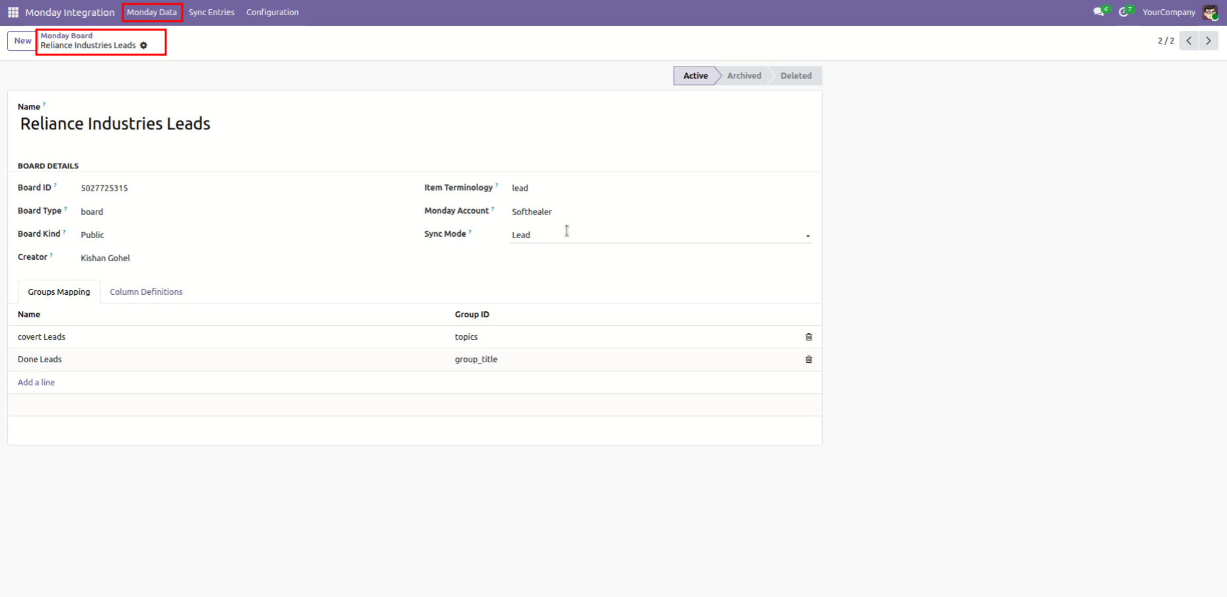Open the messages conversations icon
Viewport: 1227px width, 597px height.
click(1100, 12)
